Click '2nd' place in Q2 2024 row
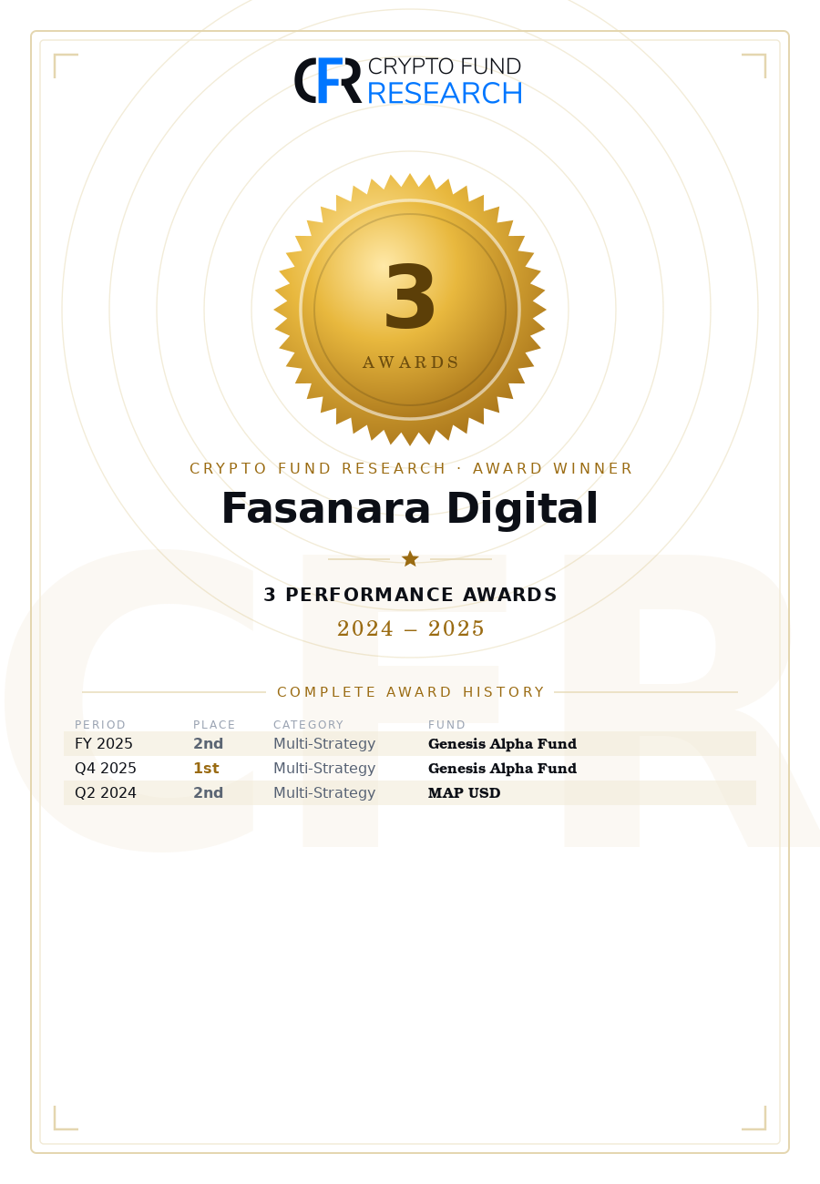The width and height of the screenshot is (820, 1184). (208, 793)
